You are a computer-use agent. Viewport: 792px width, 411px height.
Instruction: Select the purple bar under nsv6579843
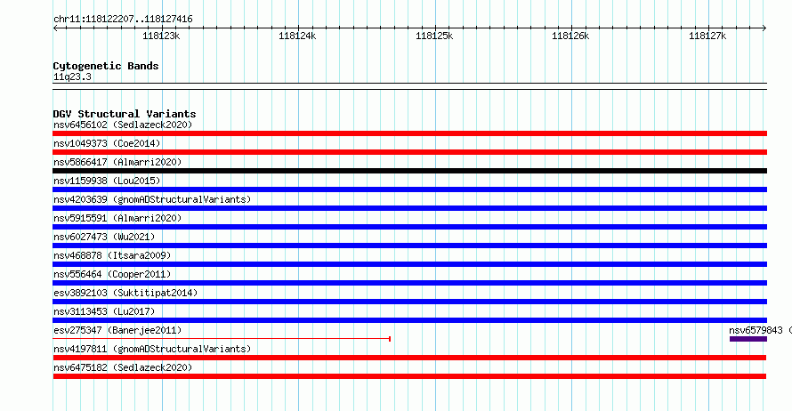coord(748,339)
